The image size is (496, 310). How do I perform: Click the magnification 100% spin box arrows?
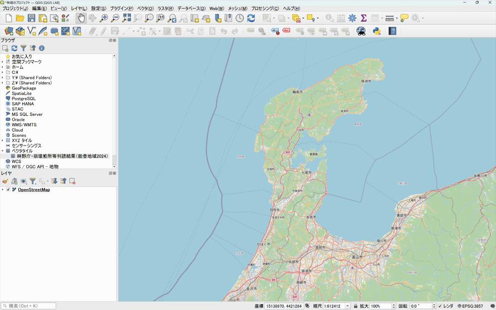click(394, 306)
